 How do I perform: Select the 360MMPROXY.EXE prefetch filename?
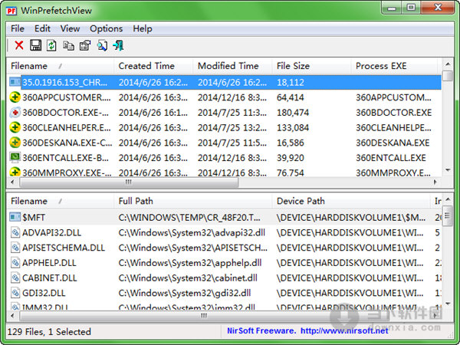(x=67, y=173)
